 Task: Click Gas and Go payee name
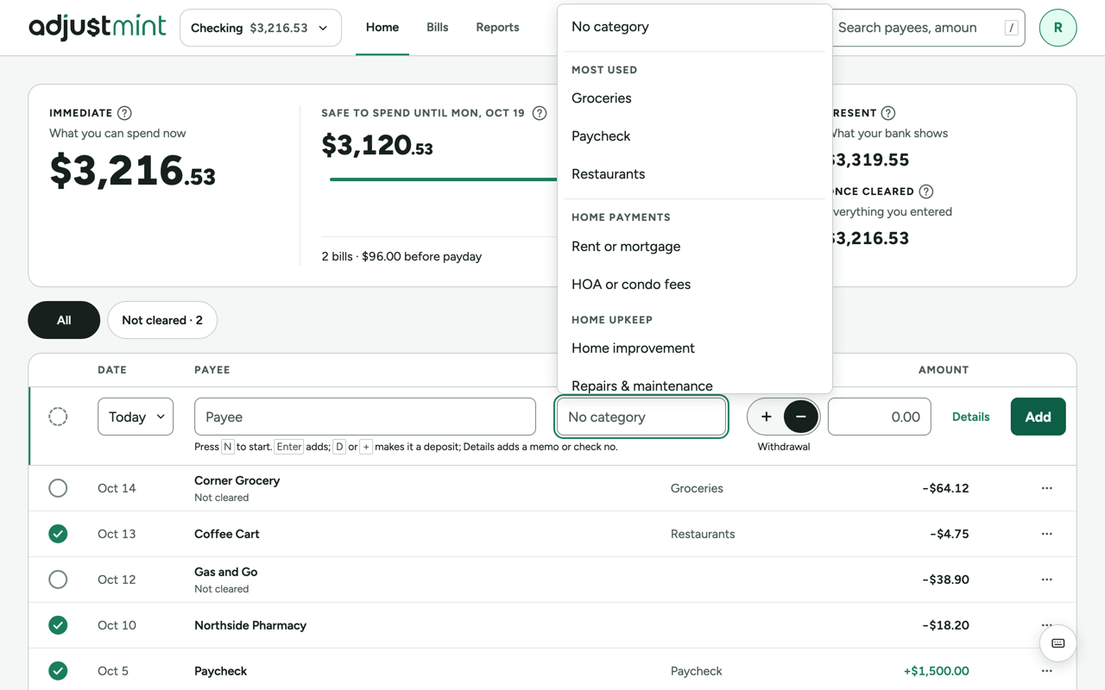[225, 572]
